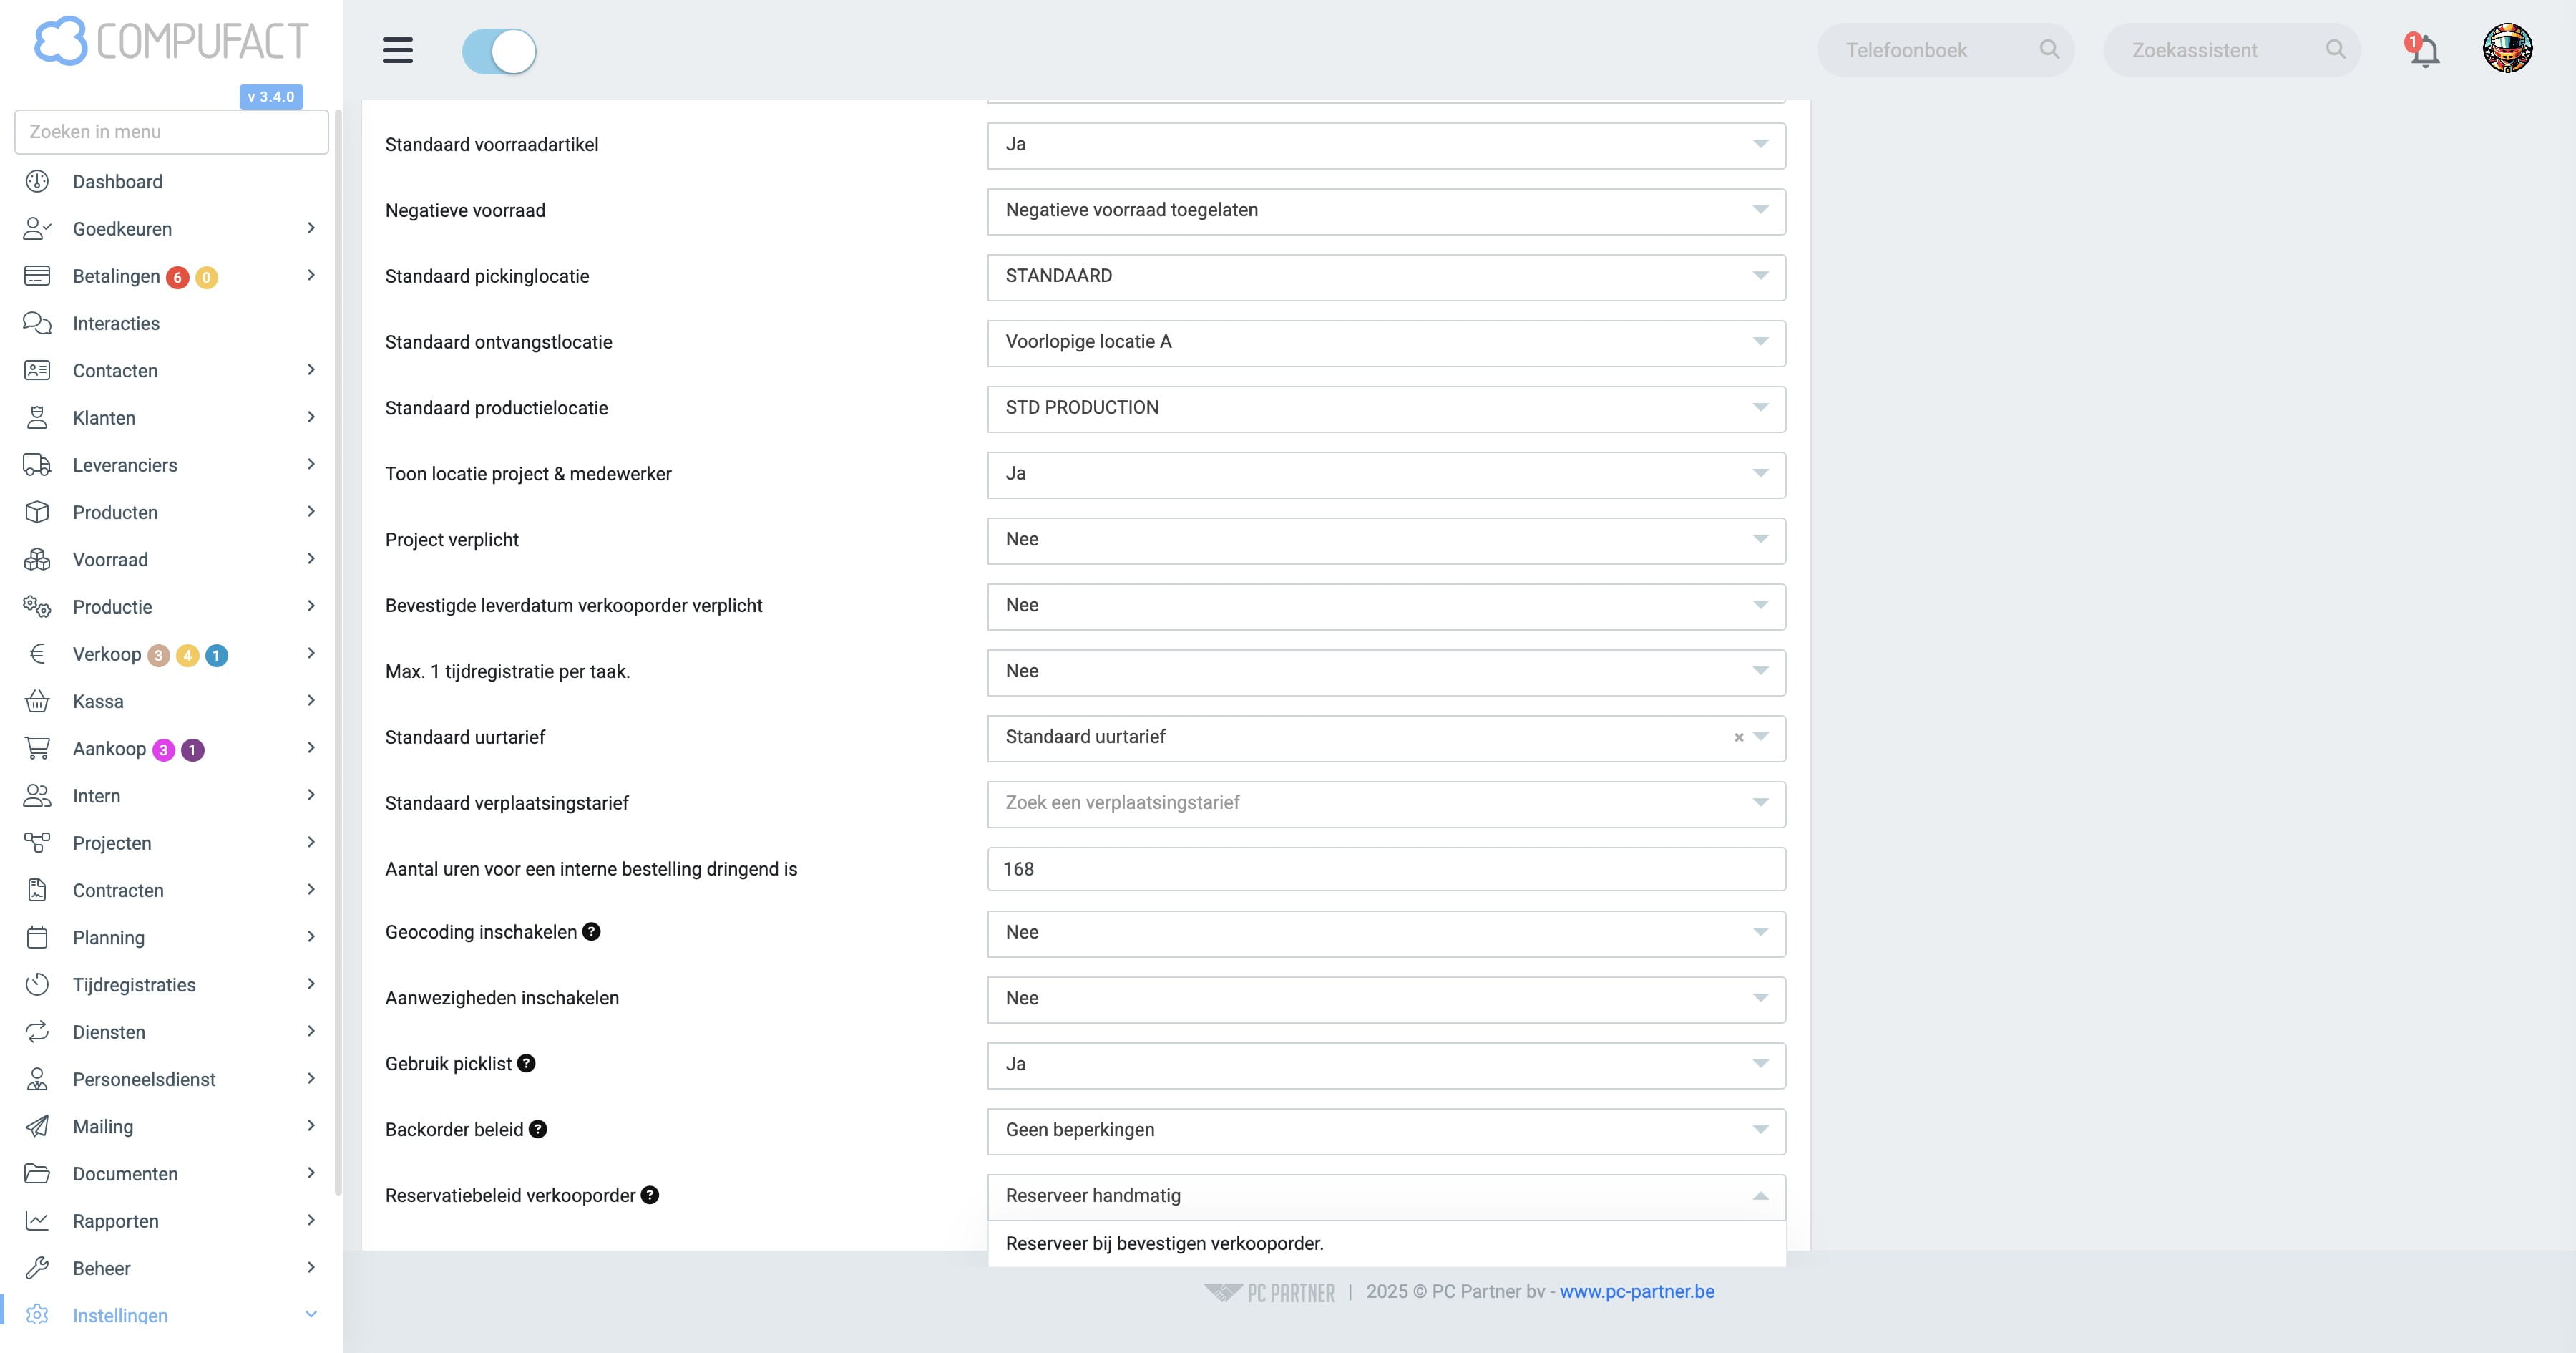Select Reserveer bij bevestigen verkooporder option
Screen dimensions: 2576x1353
coord(1386,1244)
